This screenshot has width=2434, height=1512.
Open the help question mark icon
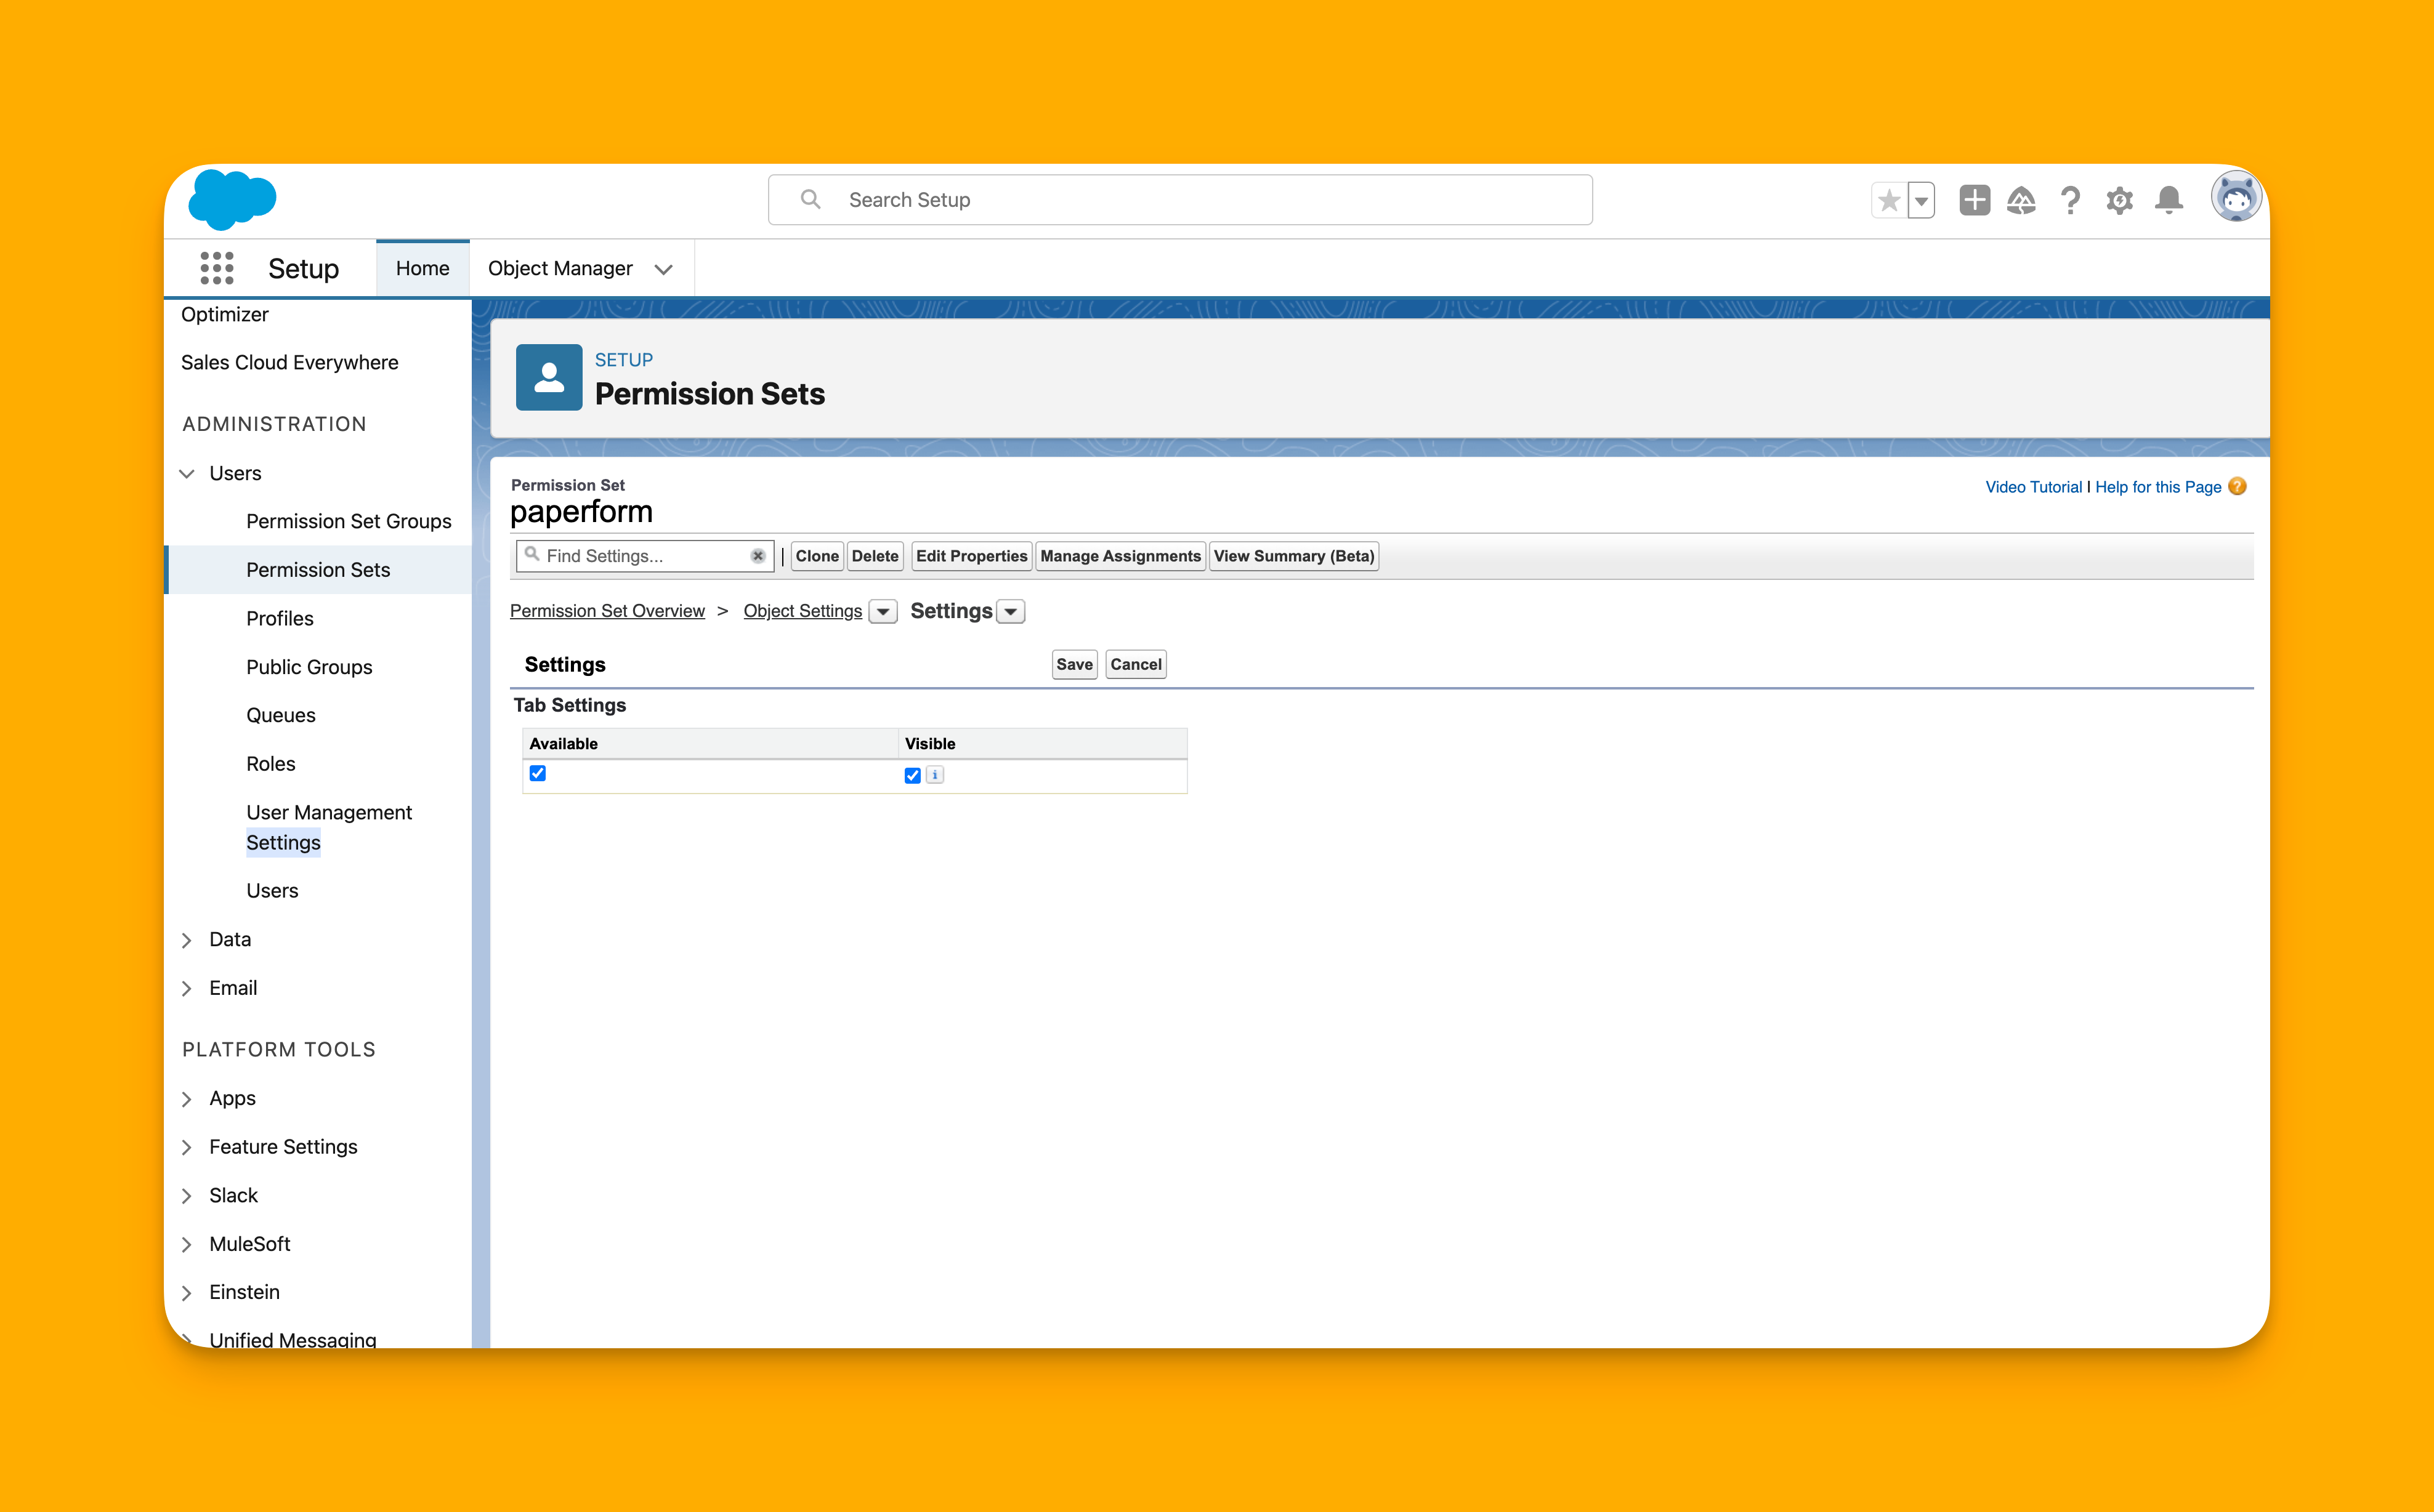click(2070, 200)
